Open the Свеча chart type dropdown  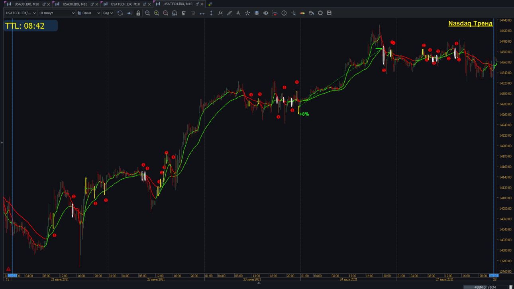click(89, 13)
